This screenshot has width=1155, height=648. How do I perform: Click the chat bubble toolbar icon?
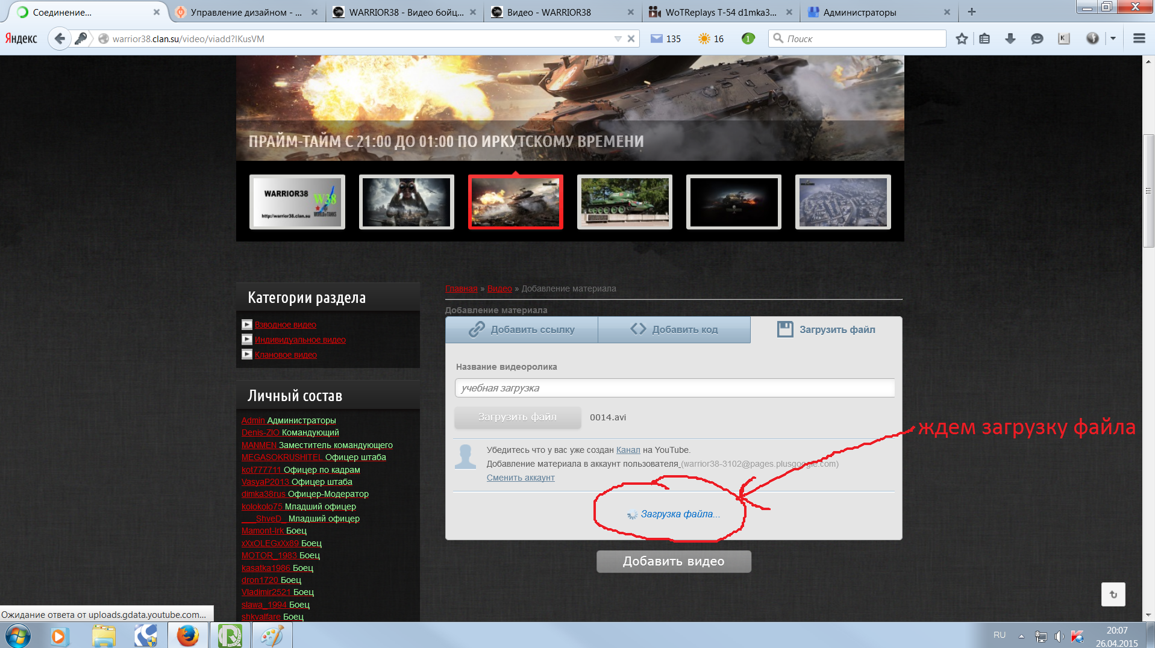pyautogui.click(x=1037, y=39)
